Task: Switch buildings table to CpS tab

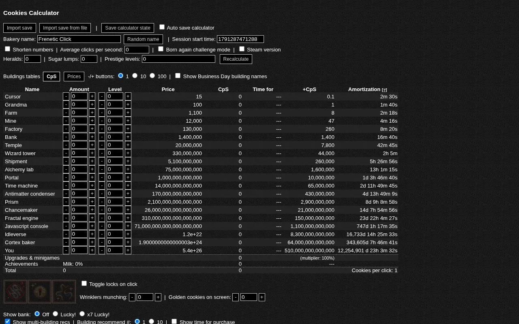Action: click(51, 77)
